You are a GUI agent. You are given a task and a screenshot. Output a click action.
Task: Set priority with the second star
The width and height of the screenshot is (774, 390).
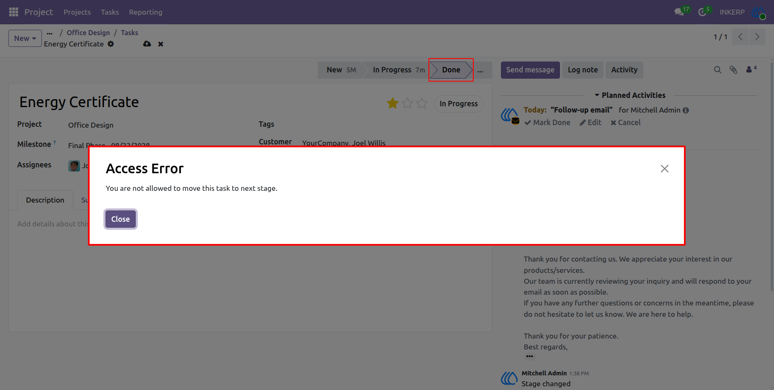(407, 103)
